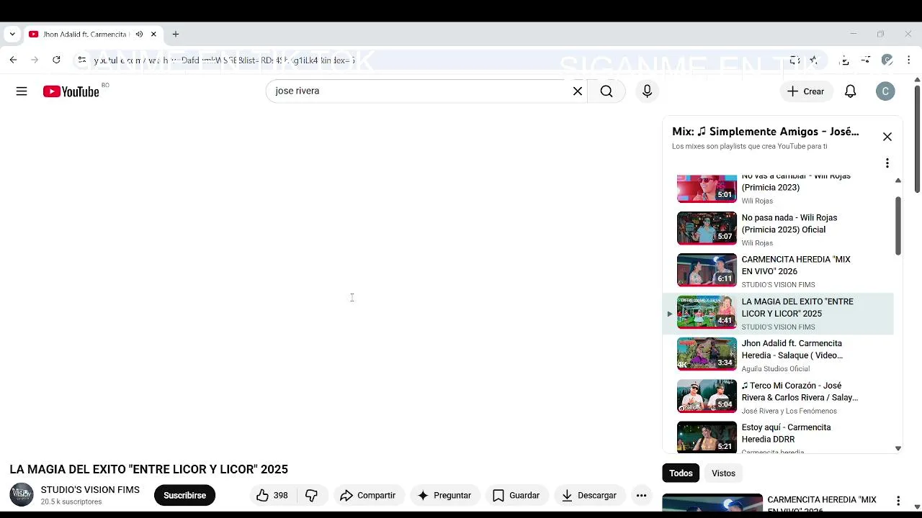Reload the page with the browser refresh icon
The height and width of the screenshot is (518, 922).
[x=56, y=60]
